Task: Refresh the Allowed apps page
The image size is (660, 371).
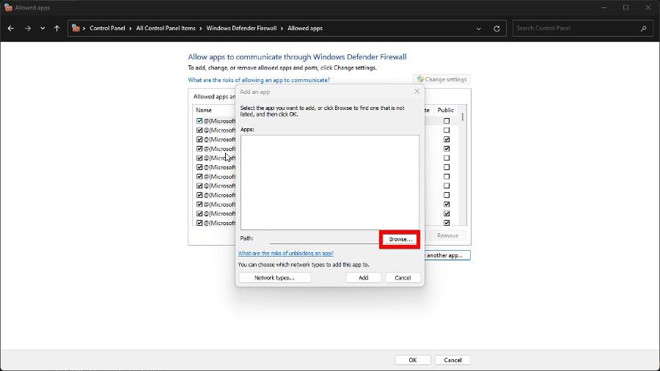Action: (x=496, y=29)
